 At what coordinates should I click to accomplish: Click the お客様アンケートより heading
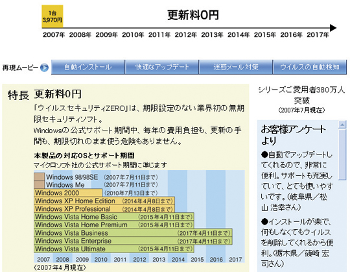[x=293, y=135]
